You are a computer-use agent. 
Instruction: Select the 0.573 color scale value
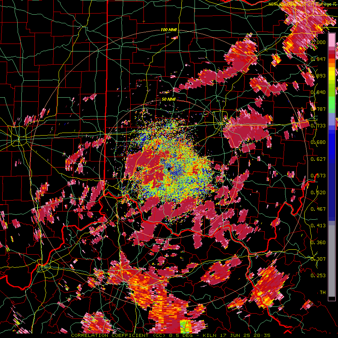coord(318,175)
